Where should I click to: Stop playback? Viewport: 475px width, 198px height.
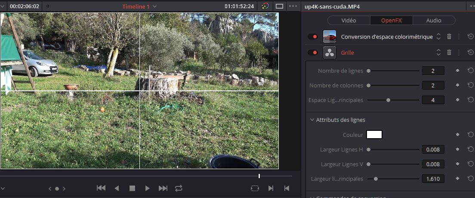[132, 188]
